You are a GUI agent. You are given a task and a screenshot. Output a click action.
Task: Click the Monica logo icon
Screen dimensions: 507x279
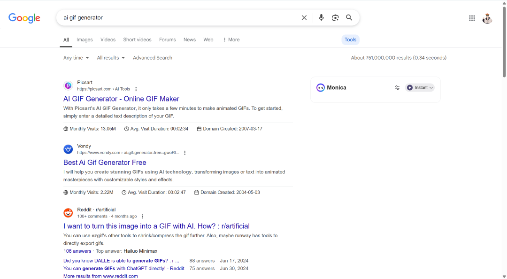[321, 88]
